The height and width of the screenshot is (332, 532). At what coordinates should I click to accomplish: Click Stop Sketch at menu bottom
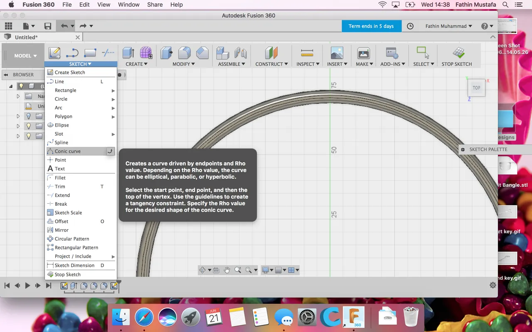coord(81,274)
